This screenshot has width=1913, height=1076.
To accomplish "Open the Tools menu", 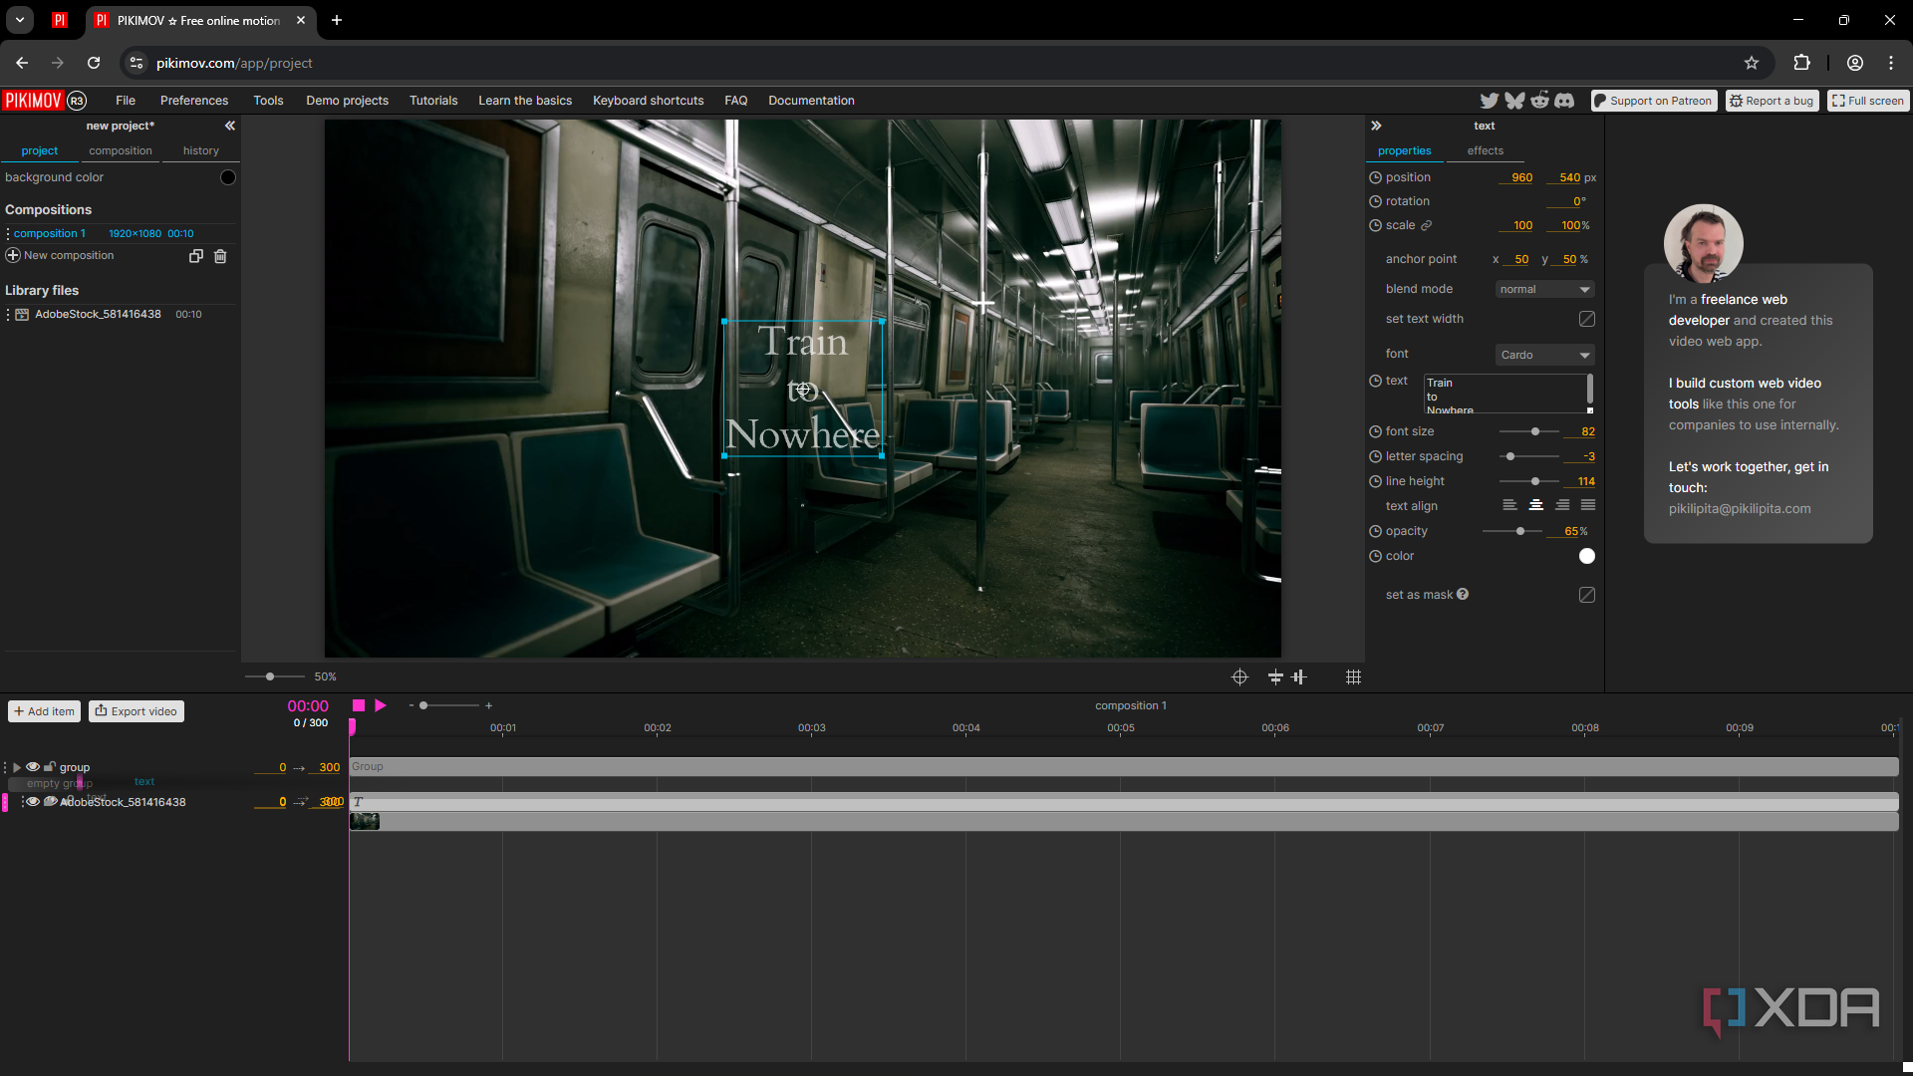I will pyautogui.click(x=268, y=101).
